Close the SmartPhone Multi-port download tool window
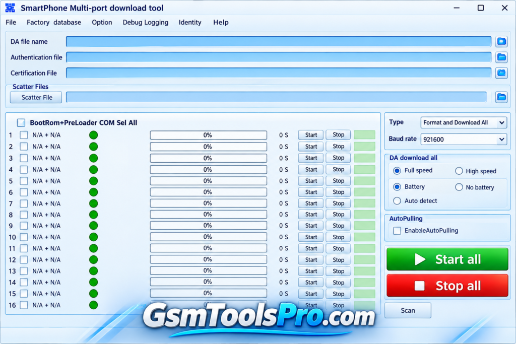 pos(504,8)
